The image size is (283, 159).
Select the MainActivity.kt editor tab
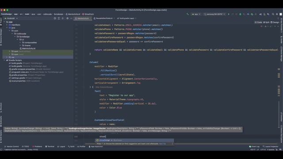tap(83, 18)
